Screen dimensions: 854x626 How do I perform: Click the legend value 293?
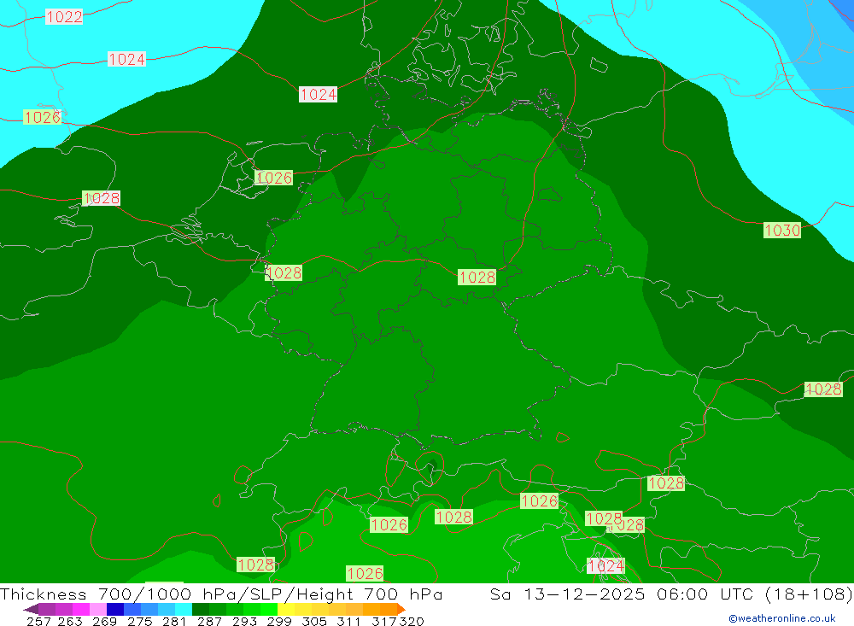click(x=244, y=621)
